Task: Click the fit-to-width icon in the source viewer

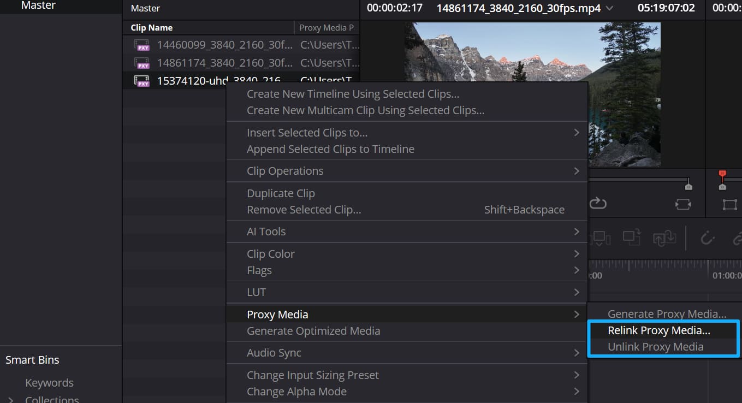Action: (684, 204)
